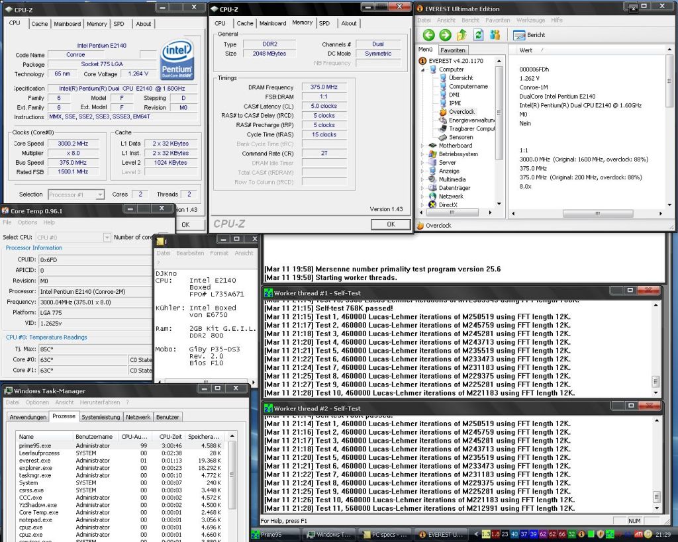Click Worker thread #1 scroll down arrow
Screen dimensions: 678x542
coord(656,393)
